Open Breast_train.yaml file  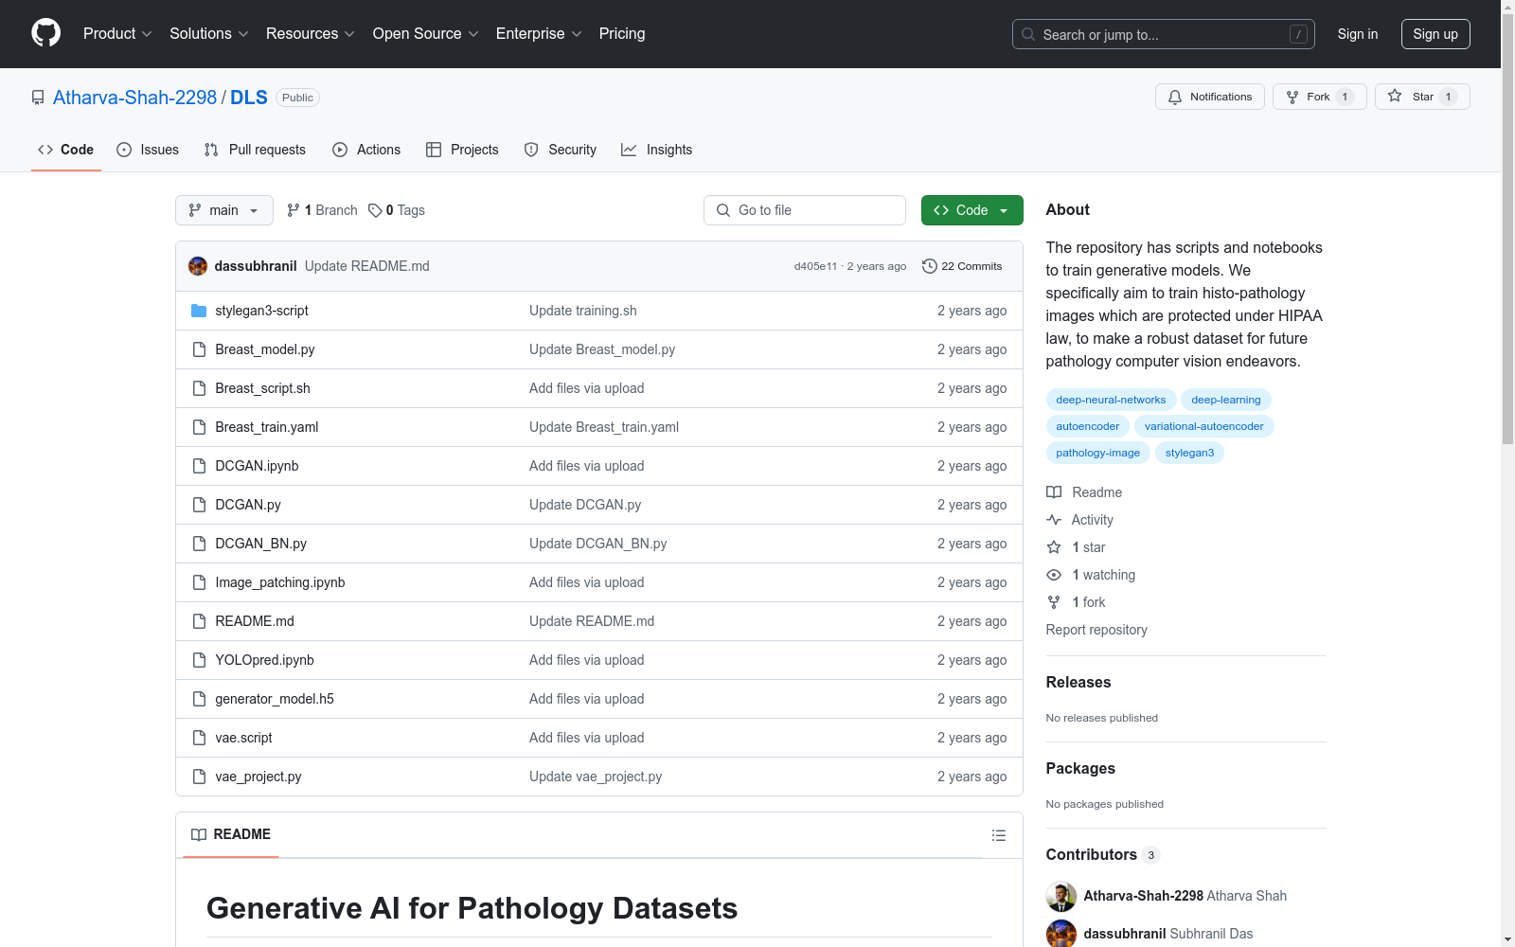tap(266, 427)
